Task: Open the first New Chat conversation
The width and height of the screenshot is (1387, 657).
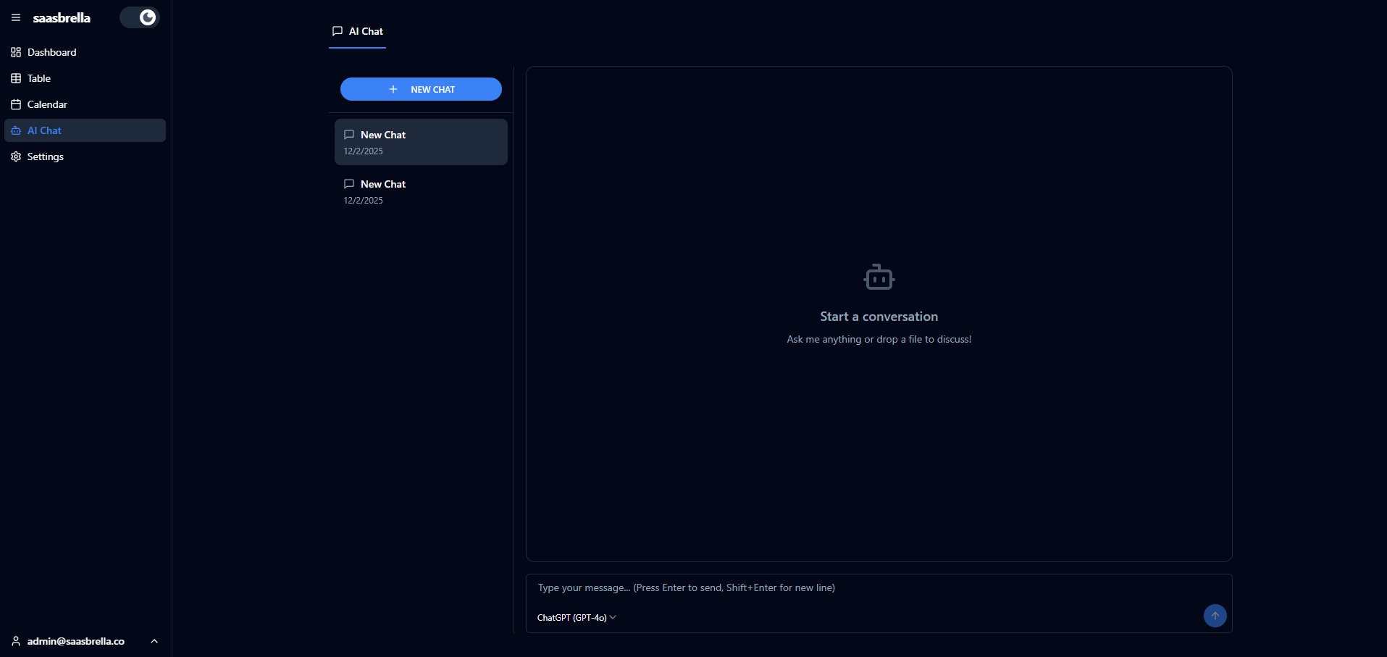Action: pos(421,142)
